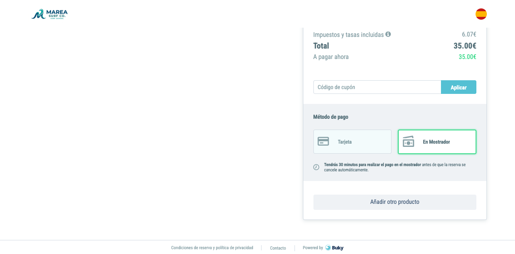
Task: Click the Total 35.00€ amount
Action: (465, 46)
